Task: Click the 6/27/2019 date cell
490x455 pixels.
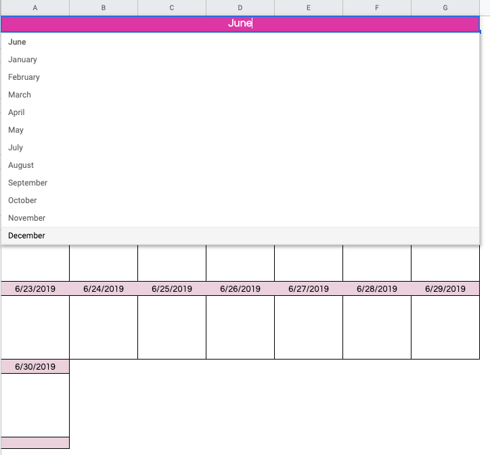Action: pyautogui.click(x=309, y=288)
